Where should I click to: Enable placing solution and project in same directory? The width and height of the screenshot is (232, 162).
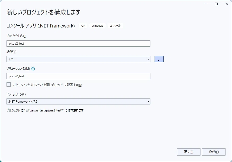pos(9,84)
